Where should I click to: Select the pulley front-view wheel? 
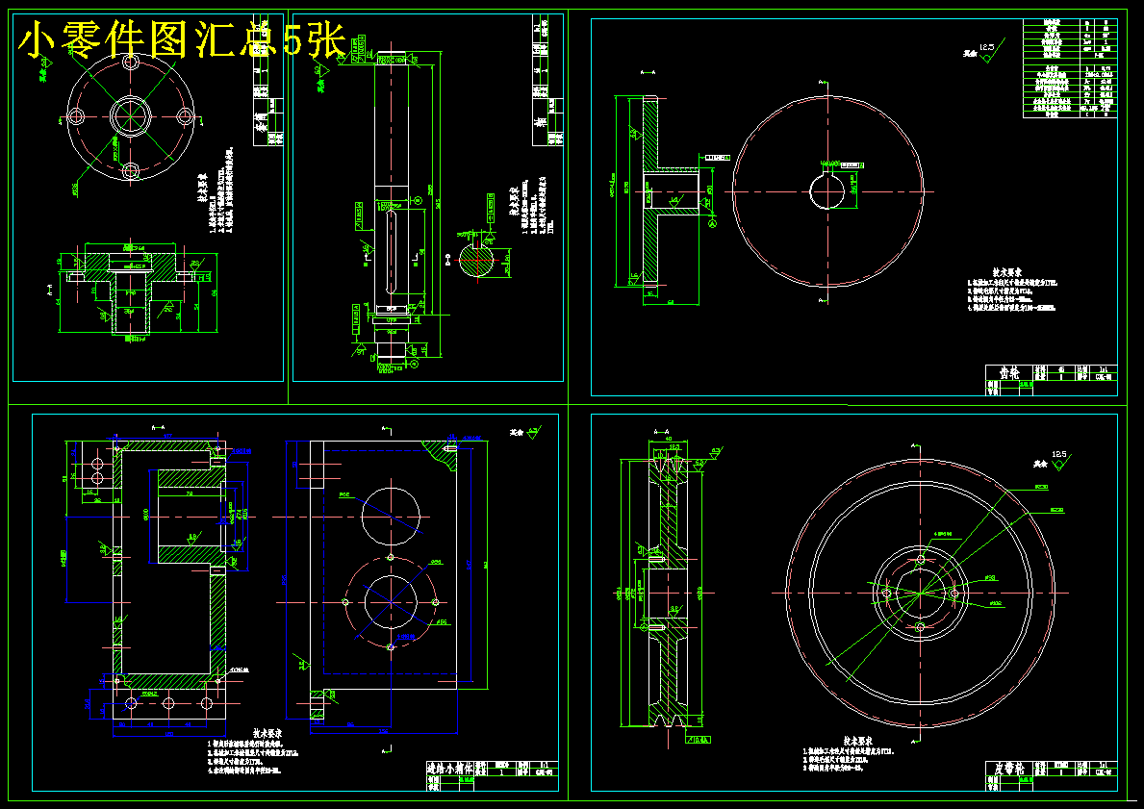[921, 594]
